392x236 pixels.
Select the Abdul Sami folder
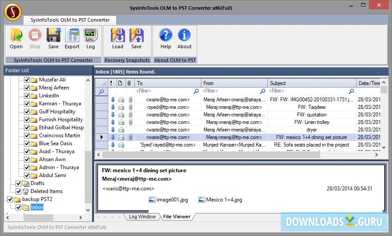(52, 176)
